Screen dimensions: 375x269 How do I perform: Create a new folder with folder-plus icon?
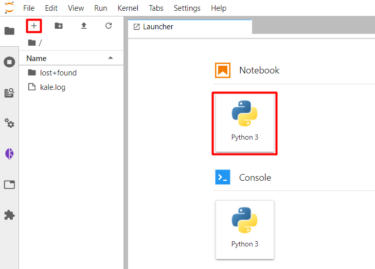tap(59, 26)
